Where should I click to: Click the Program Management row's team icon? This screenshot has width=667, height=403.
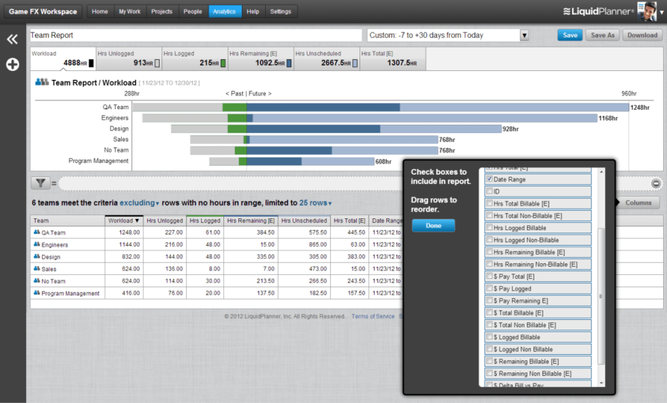point(36,293)
